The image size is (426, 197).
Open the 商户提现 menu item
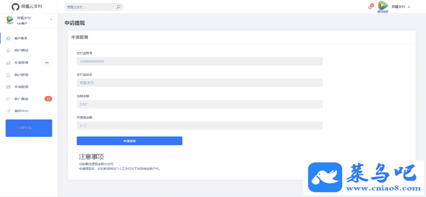(21, 75)
